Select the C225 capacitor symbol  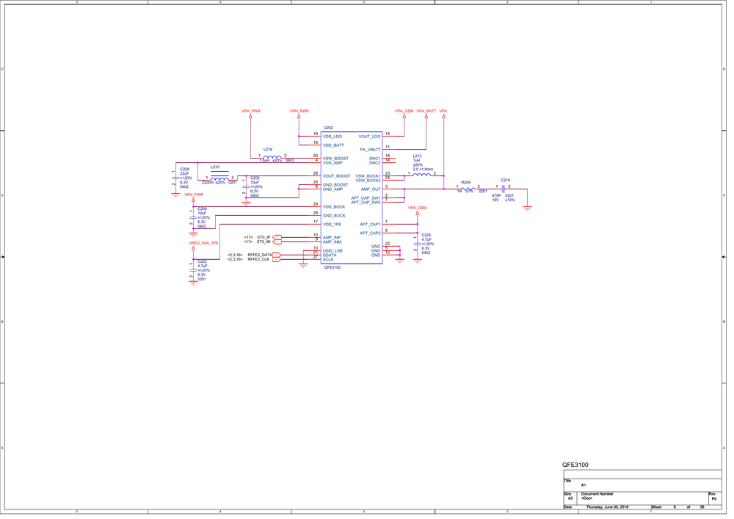418,244
